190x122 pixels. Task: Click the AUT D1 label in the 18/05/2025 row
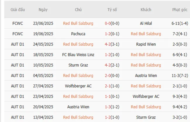click(18, 55)
